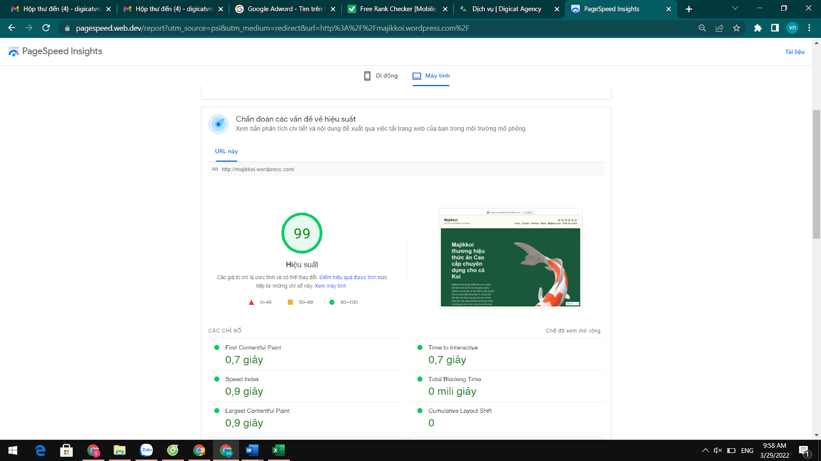Click the ENG language indicator
The image size is (821, 461).
tap(747, 451)
